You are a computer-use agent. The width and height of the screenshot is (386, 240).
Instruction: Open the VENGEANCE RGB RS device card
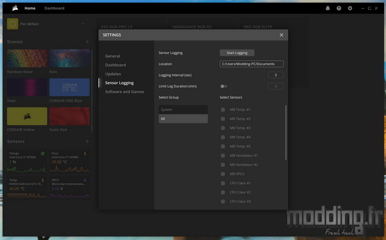click(x=192, y=27)
